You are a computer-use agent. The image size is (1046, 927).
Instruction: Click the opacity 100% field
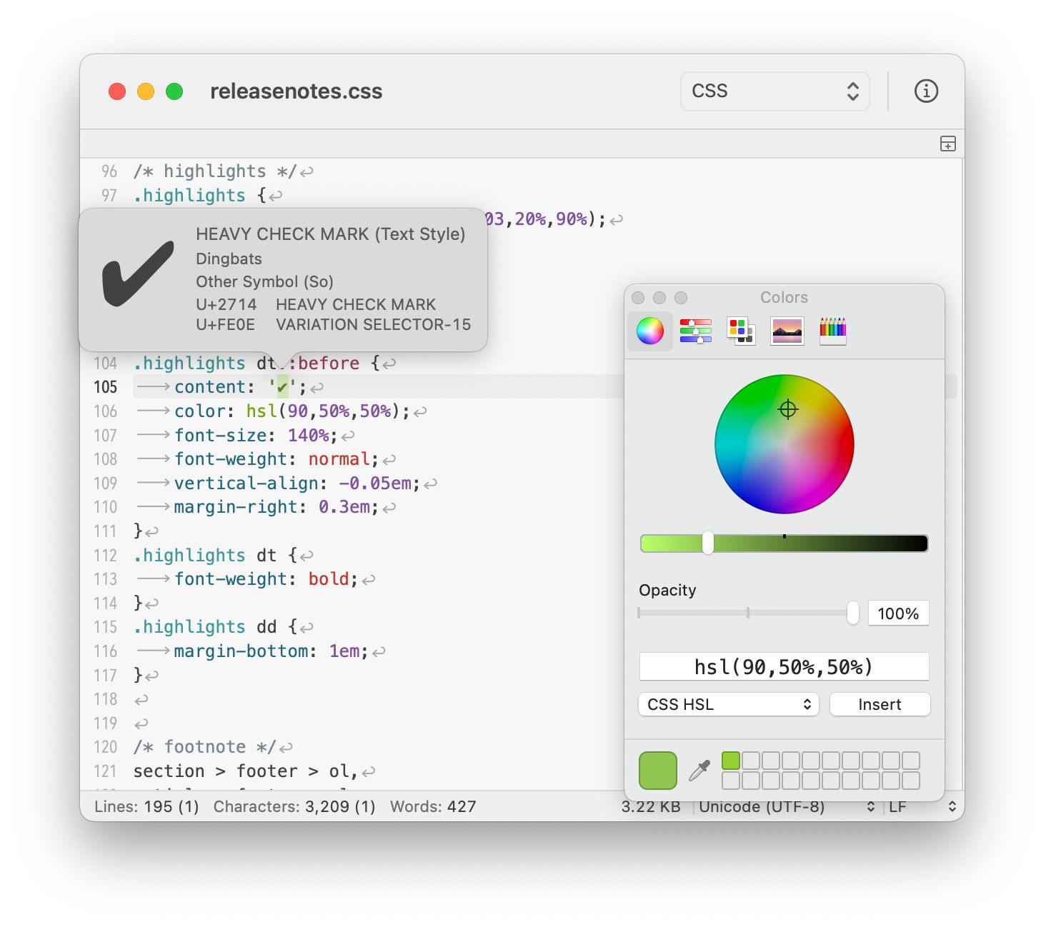click(898, 613)
